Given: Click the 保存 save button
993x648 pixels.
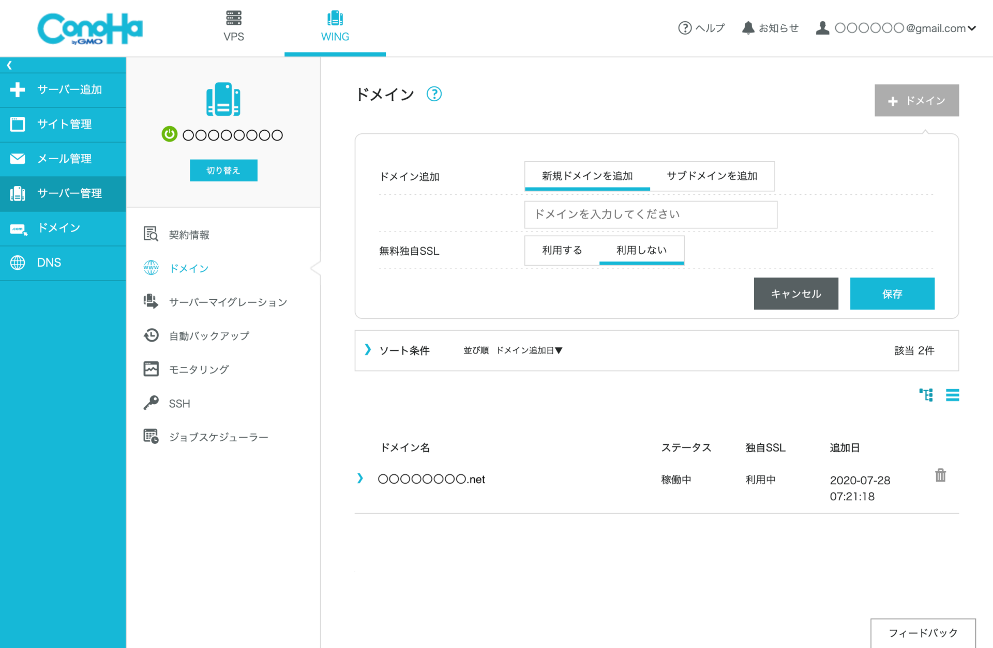Looking at the screenshot, I should 892,294.
